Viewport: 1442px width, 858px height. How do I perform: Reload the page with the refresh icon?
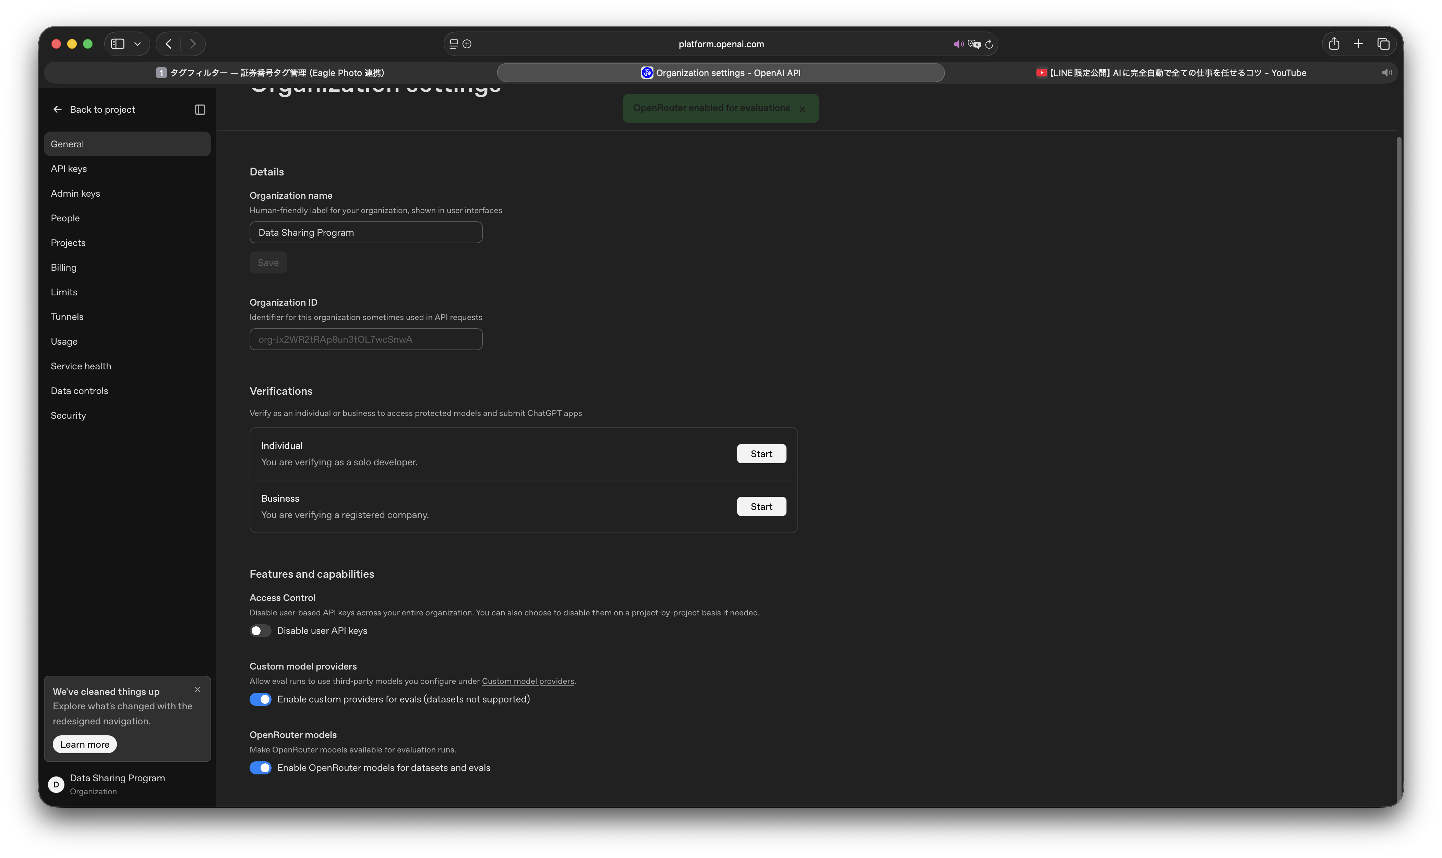coord(989,44)
